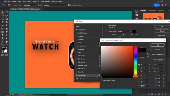170x96 pixels.
Task: Click the out-of-gamut warning cube icon
Action: point(148,54)
